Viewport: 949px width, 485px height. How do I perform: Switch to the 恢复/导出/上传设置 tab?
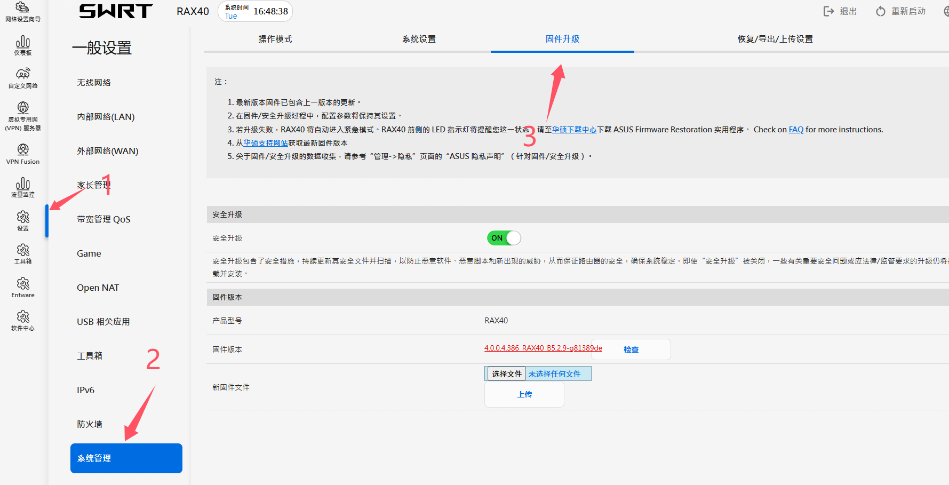click(x=775, y=39)
